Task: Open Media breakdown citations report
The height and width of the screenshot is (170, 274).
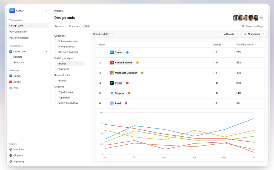Action: pyautogui.click(x=68, y=103)
